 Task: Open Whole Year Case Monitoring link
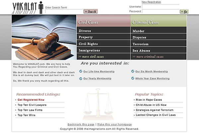tap(152, 78)
